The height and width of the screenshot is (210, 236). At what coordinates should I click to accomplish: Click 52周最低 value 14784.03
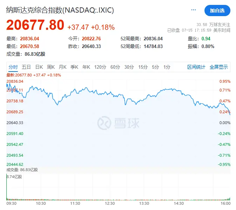(x=153, y=46)
